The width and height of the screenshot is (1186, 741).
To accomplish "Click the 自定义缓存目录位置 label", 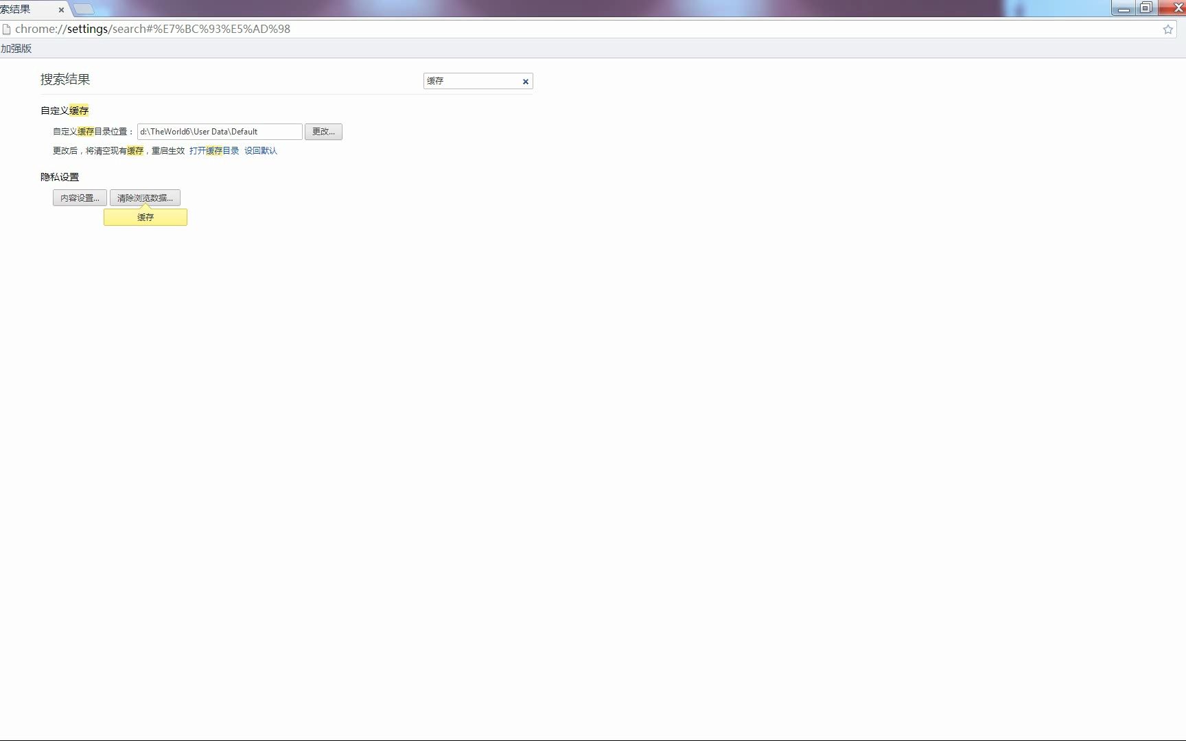I will [93, 132].
